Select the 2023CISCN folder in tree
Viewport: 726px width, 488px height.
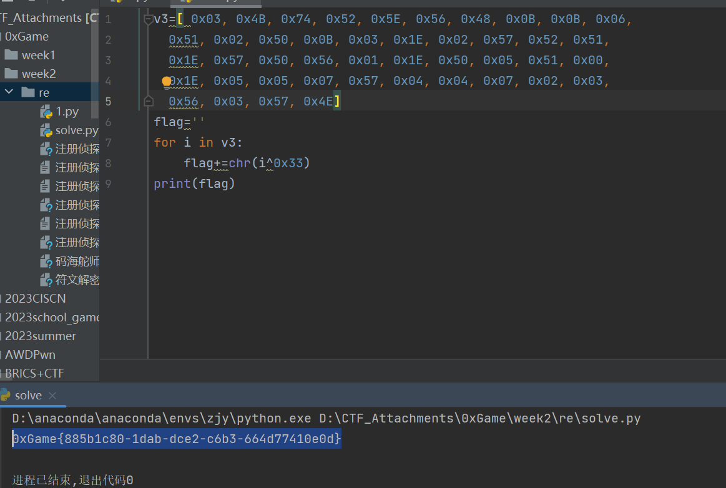(x=35, y=298)
